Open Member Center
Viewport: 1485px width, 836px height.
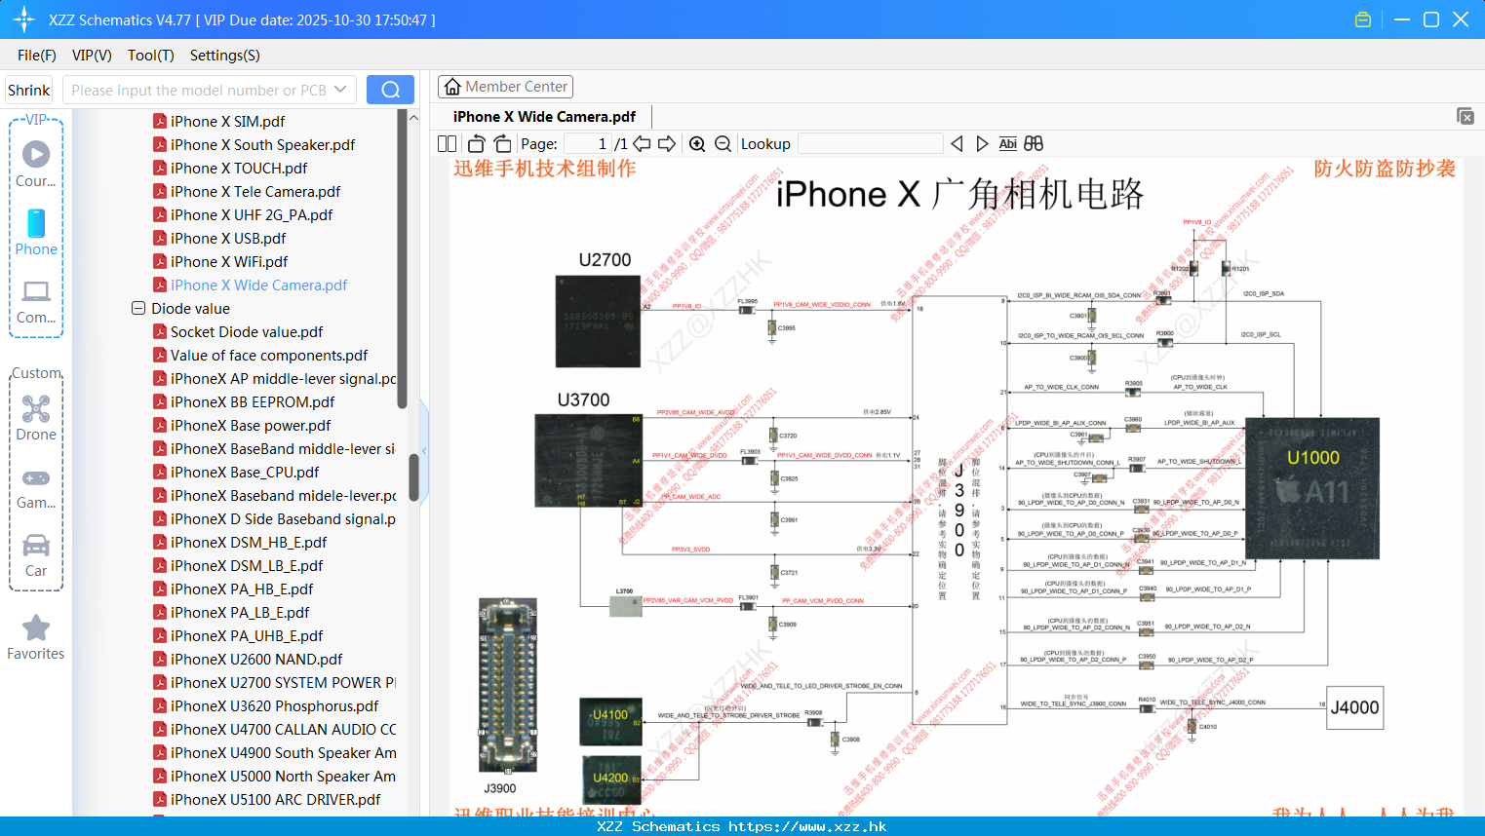pyautogui.click(x=505, y=87)
